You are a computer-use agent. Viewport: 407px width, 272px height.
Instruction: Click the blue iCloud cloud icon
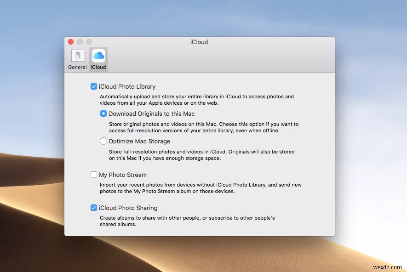pyautogui.click(x=98, y=56)
